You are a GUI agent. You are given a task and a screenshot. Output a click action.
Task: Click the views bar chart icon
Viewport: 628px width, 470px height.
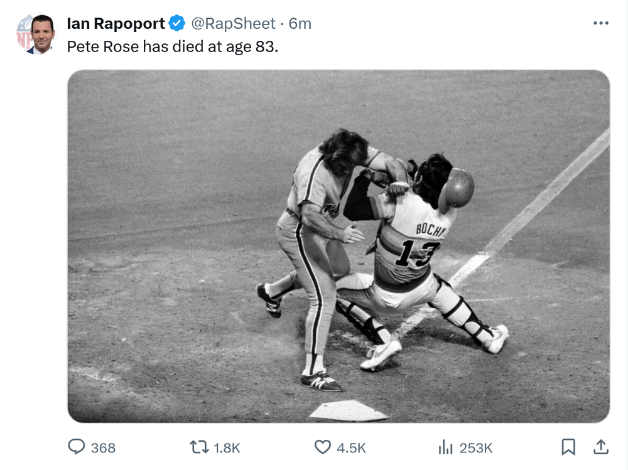pos(445,447)
